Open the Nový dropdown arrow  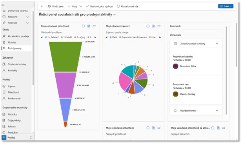click(81, 6)
